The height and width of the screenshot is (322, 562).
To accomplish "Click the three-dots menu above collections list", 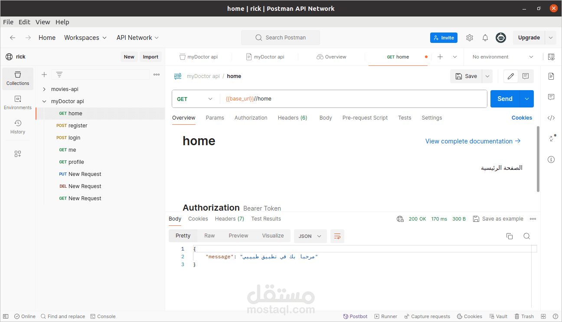I will tap(157, 75).
